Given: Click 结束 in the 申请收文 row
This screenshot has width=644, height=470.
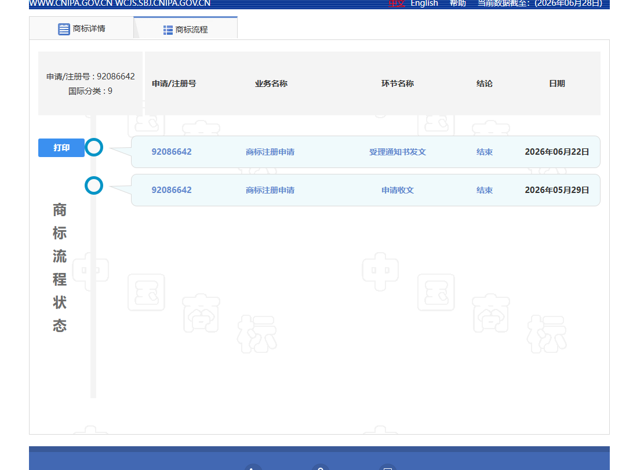Looking at the screenshot, I should click(484, 190).
